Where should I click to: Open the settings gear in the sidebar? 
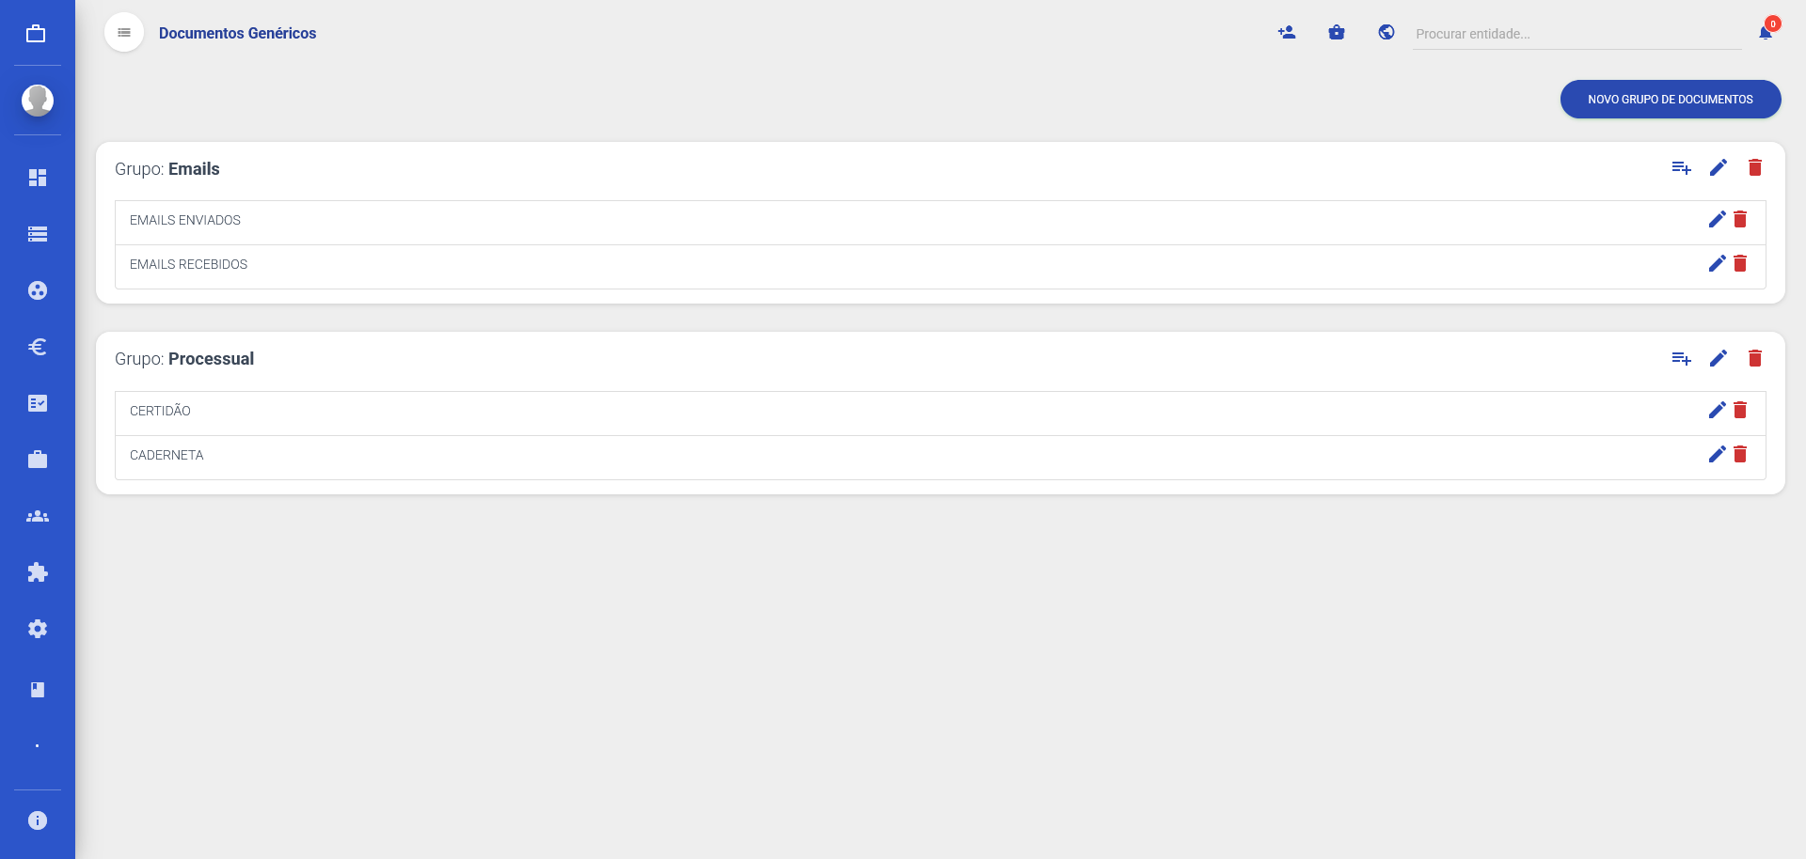click(38, 629)
